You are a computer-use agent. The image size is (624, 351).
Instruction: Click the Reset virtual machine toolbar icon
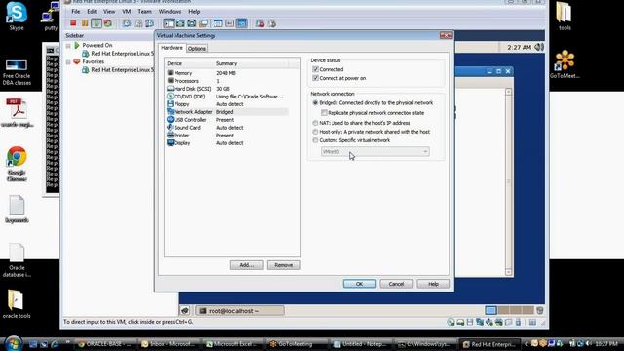coord(108,23)
